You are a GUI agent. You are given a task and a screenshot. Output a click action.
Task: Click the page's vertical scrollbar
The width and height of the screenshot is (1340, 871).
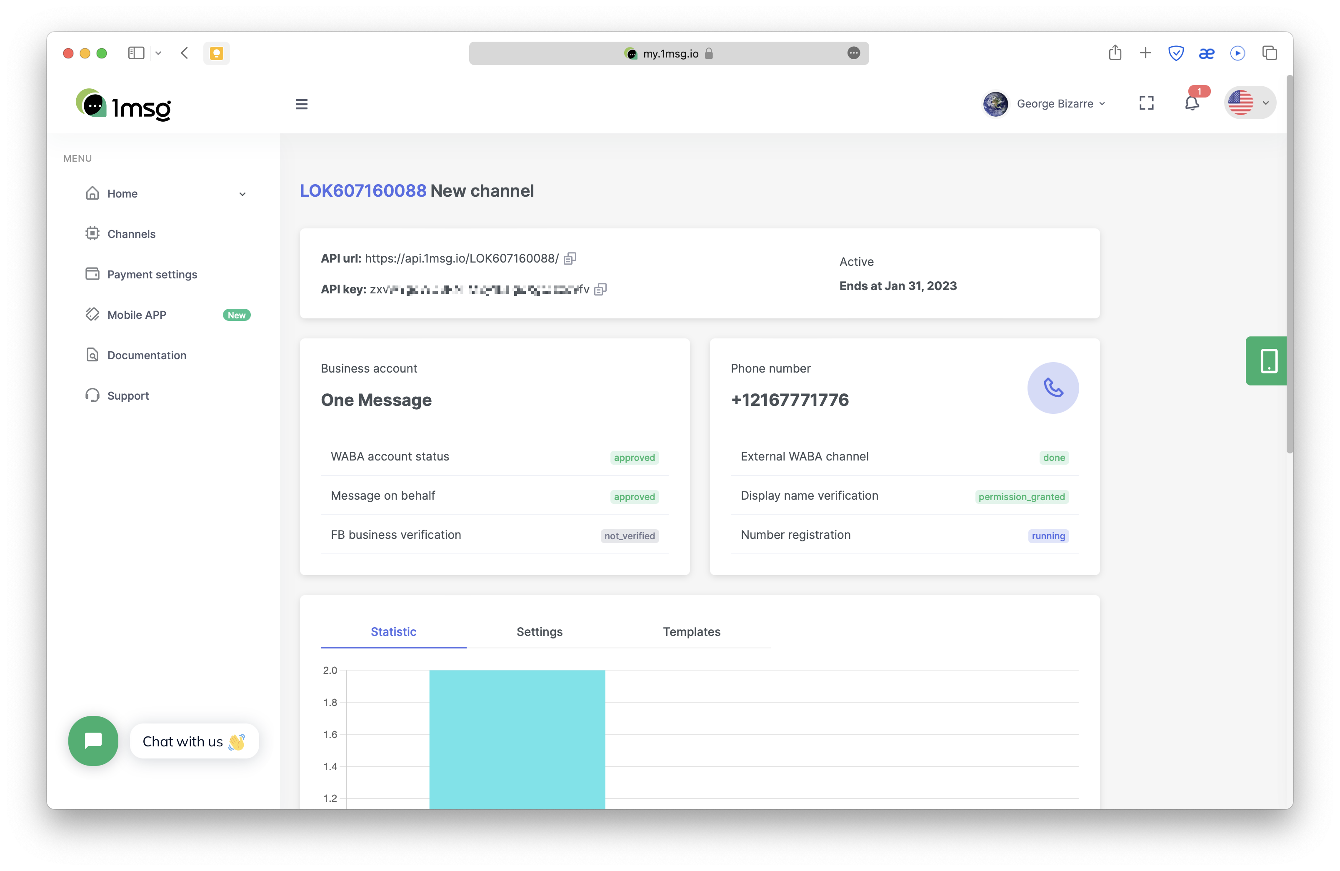[1289, 265]
